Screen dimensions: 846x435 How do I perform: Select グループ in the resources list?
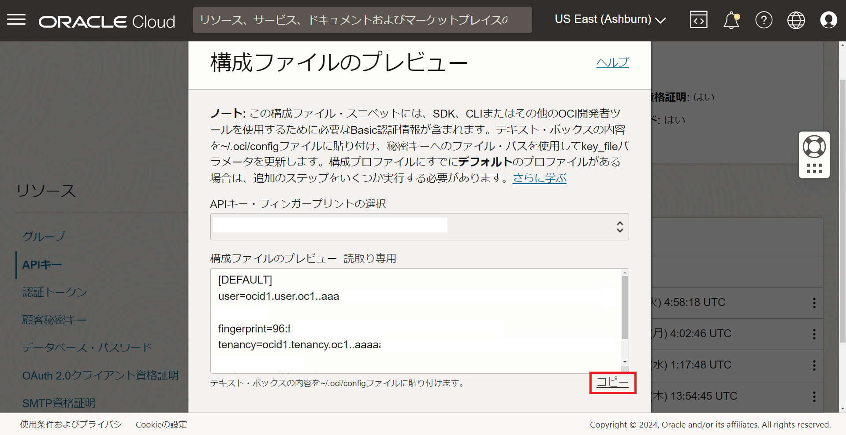tap(44, 236)
